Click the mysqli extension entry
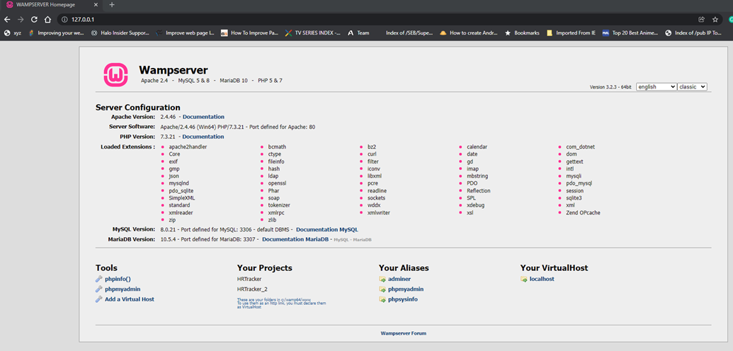 [x=574, y=176]
